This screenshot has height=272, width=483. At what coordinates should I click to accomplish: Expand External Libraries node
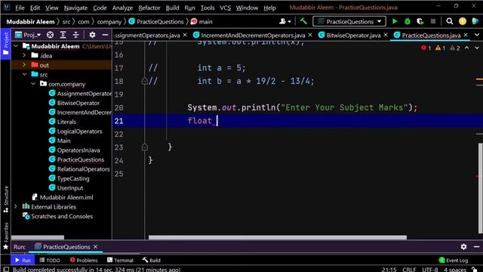(16, 206)
